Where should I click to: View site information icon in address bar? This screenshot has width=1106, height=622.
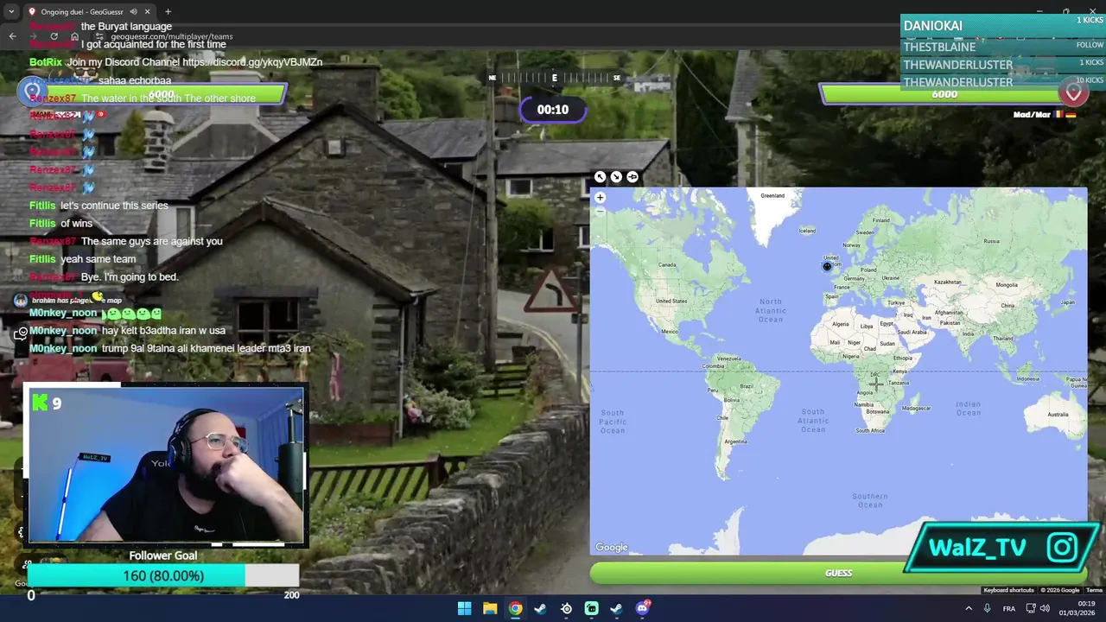click(x=101, y=36)
